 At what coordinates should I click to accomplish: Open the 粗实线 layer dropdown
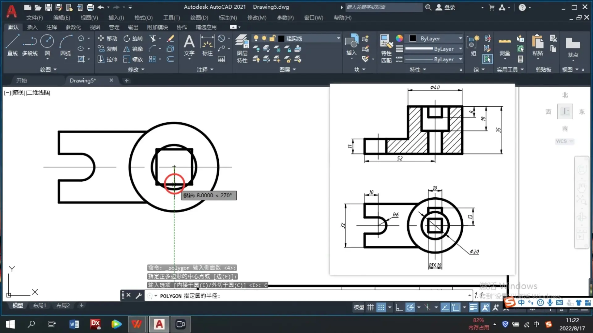click(338, 38)
